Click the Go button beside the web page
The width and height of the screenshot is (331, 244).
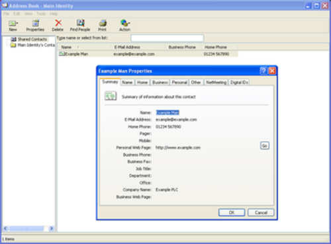265,145
